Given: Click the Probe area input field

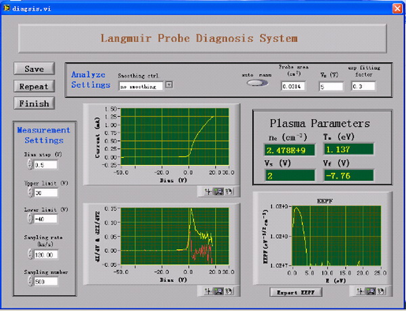Looking at the screenshot, I should coord(294,86).
